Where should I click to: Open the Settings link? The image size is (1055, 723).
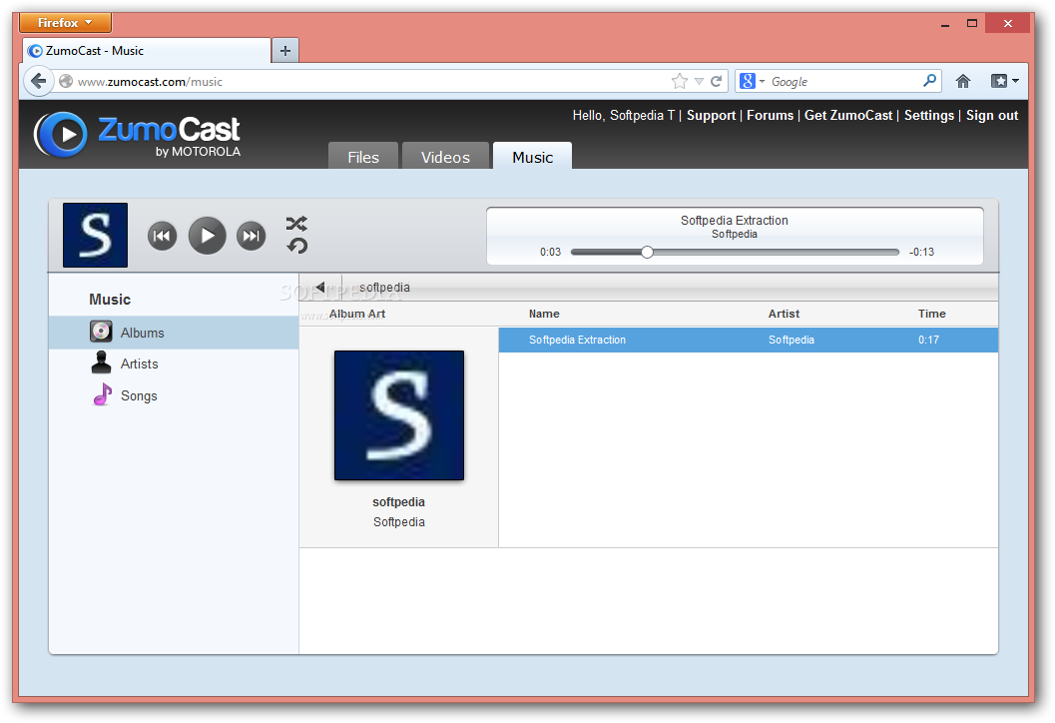(928, 115)
